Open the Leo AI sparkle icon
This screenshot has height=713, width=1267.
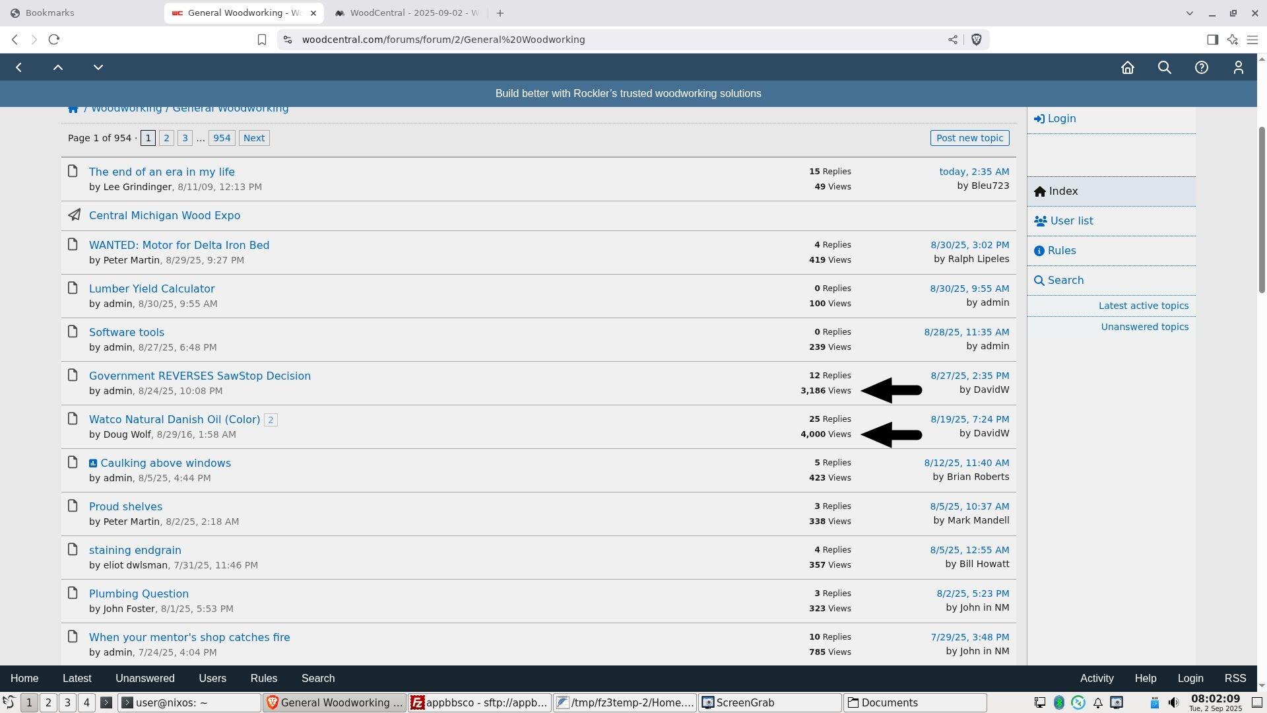(1233, 40)
